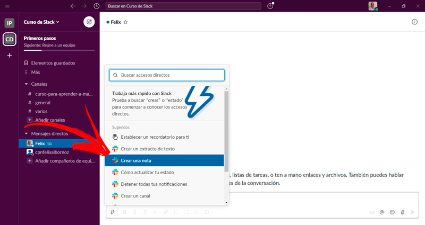Go forward with the right arrow icon
Screen dimensions: 425x225
point(84,6)
